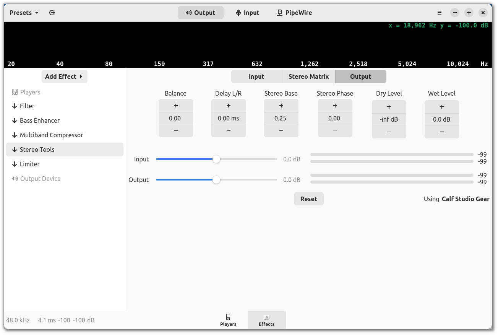Click the reload icon next to Presets
498x335 pixels.
tap(52, 13)
